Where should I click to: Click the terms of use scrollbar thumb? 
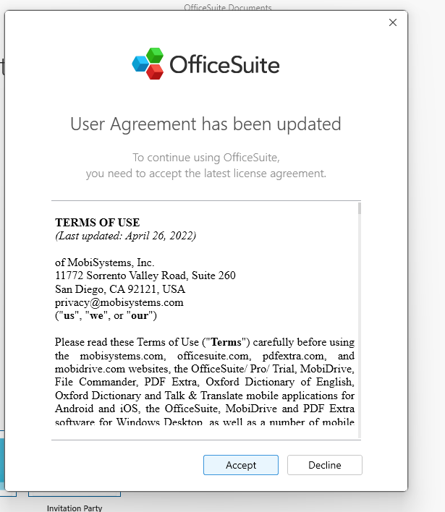click(359, 209)
